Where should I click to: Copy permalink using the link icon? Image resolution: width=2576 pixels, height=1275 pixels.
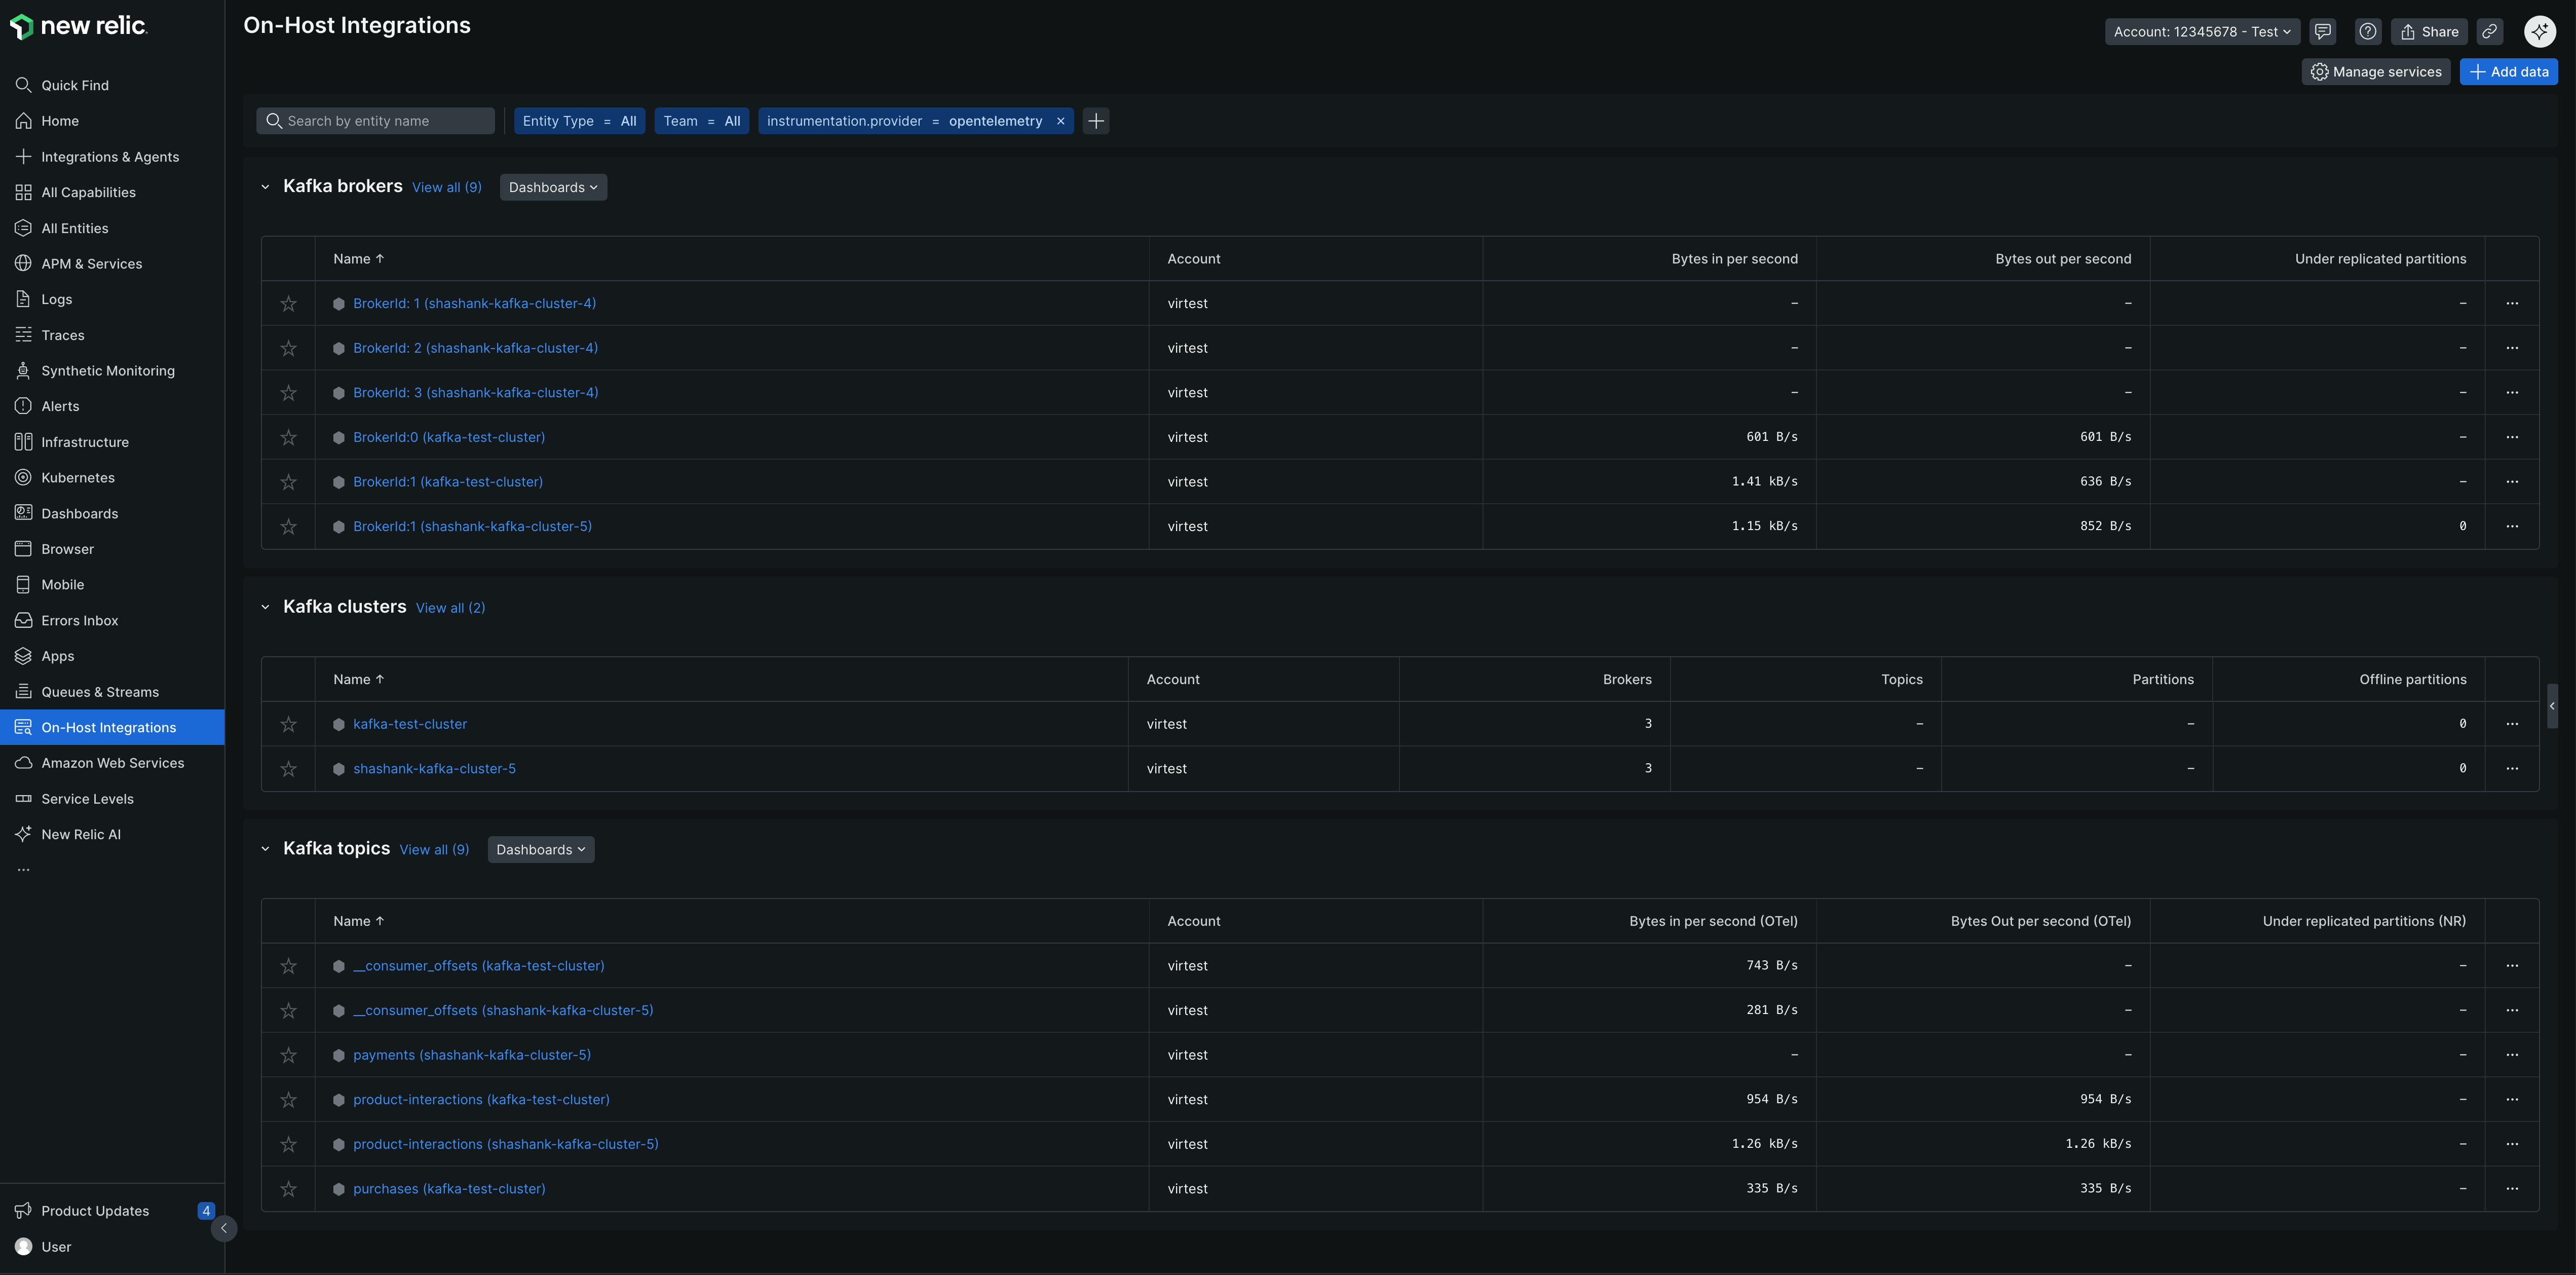[x=2489, y=31]
